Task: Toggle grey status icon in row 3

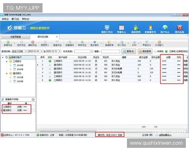Action: click(50, 69)
